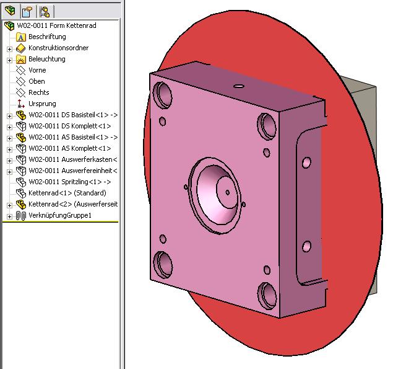Expand the W02-0011 DS Basisteil<1> node
This screenshot has height=369, width=406.
pos(9,116)
